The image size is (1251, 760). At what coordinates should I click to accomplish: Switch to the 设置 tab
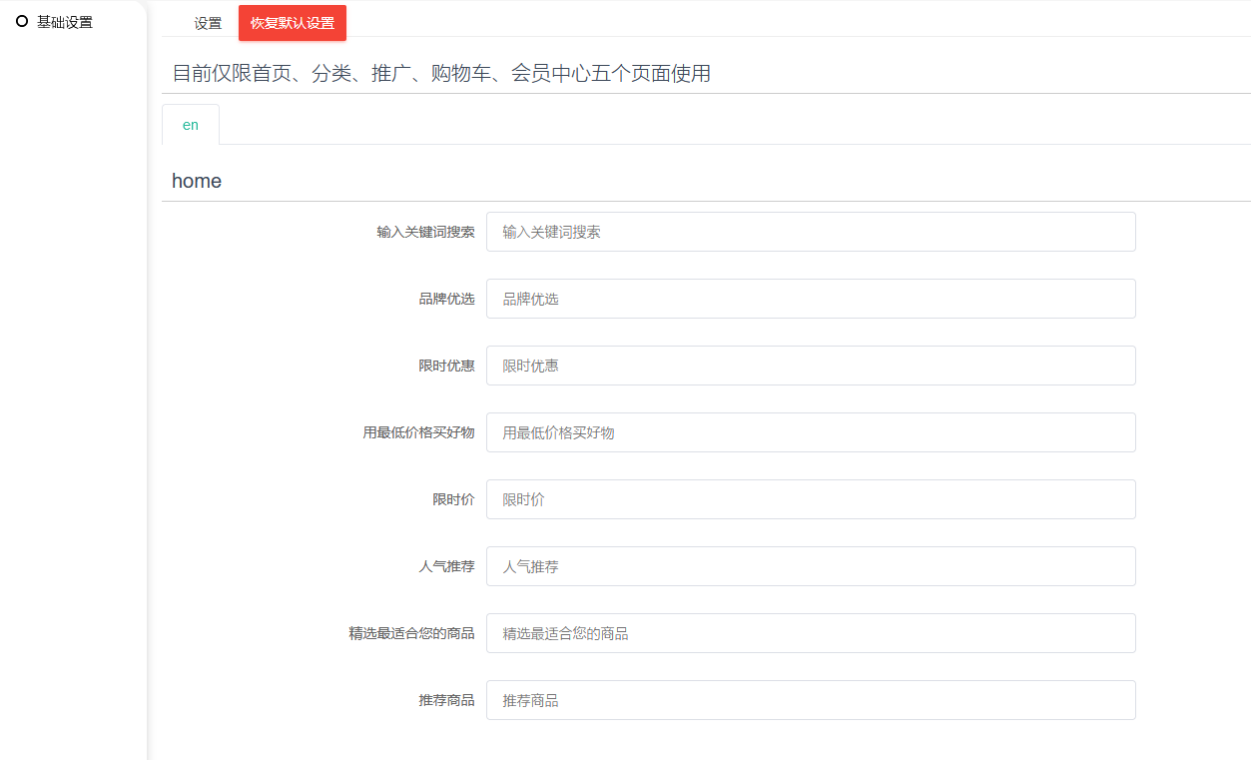[x=208, y=23]
